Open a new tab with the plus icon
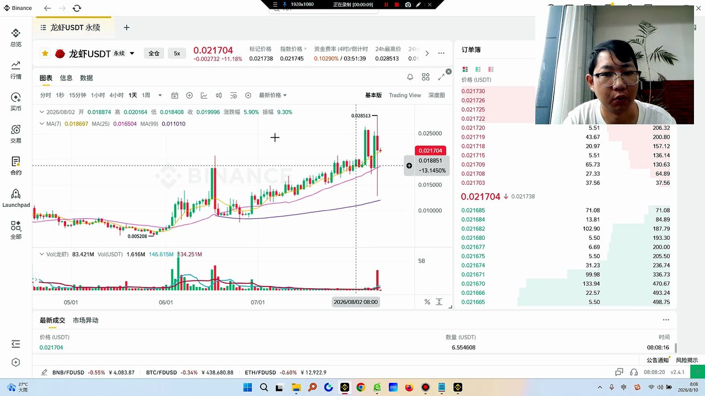 tap(126, 28)
